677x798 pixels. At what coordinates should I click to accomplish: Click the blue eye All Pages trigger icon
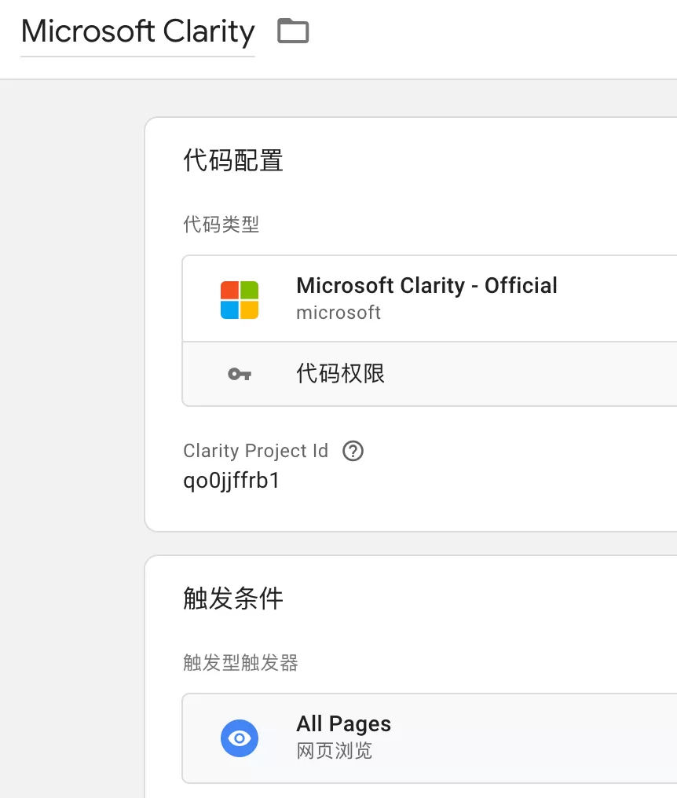[x=240, y=738]
